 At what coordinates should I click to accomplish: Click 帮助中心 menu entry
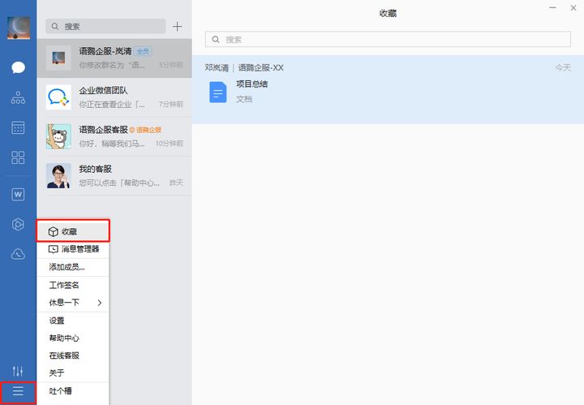point(64,338)
